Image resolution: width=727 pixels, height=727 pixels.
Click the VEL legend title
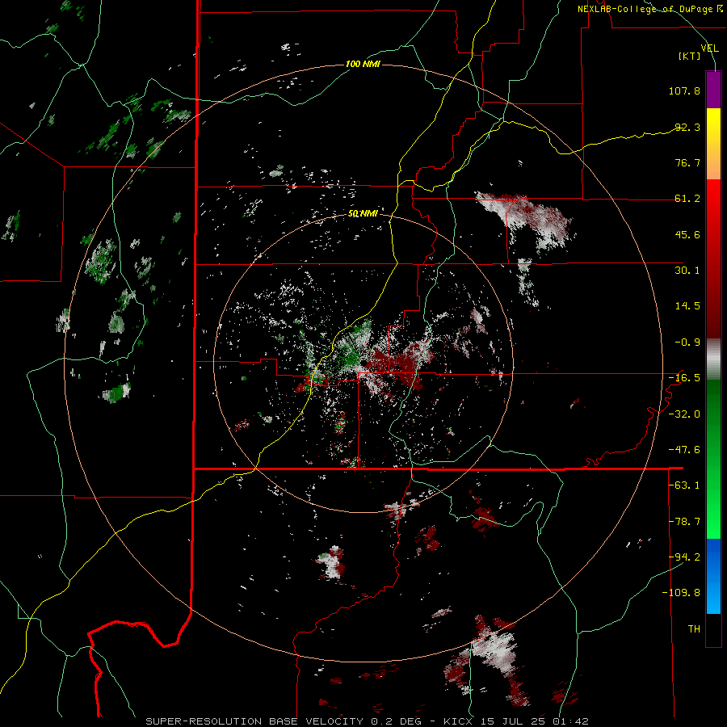(x=709, y=48)
